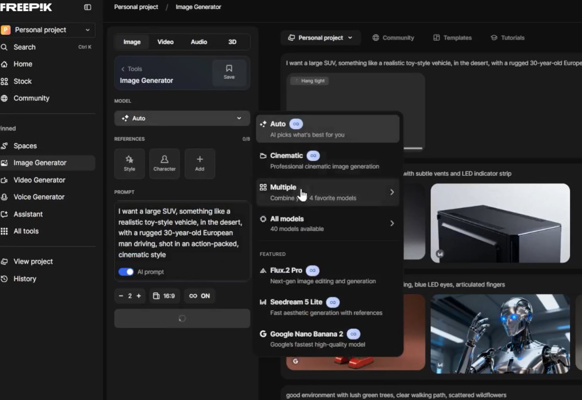Viewport: 582px width, 400px height.
Task: Toggle the unlimited ON button
Action: coord(199,296)
